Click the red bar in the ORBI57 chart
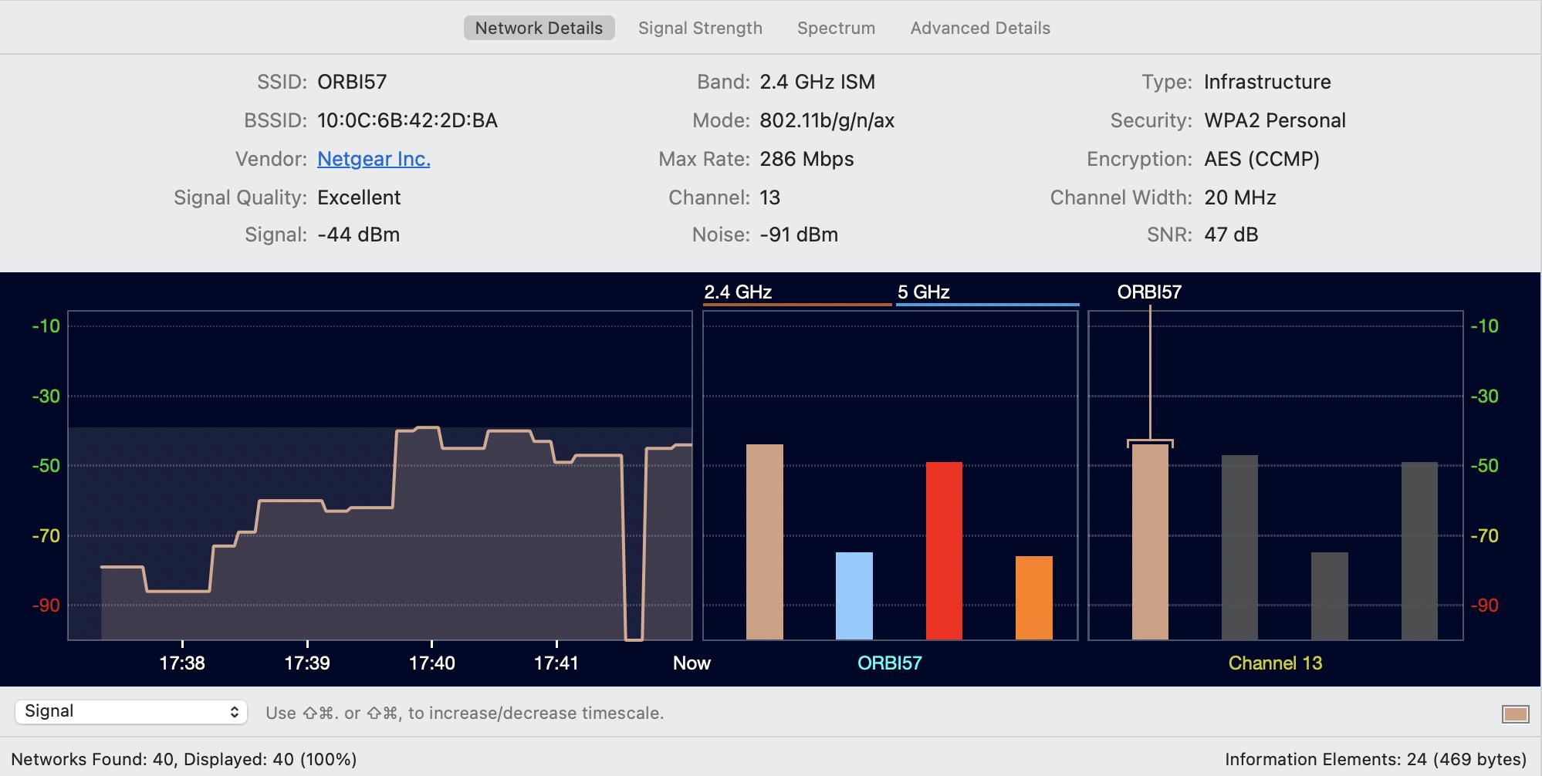Screen dimensions: 1542x776 pos(943,548)
